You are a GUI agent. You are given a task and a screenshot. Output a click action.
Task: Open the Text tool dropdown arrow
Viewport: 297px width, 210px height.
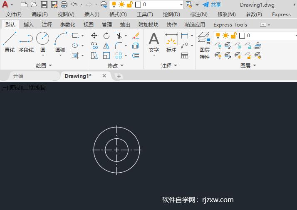tap(154, 56)
